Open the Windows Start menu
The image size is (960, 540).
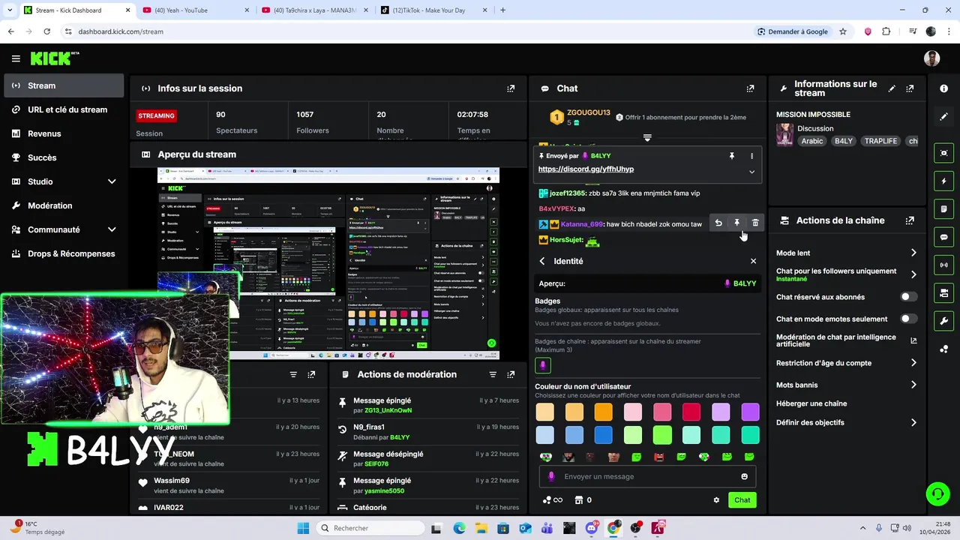click(303, 528)
